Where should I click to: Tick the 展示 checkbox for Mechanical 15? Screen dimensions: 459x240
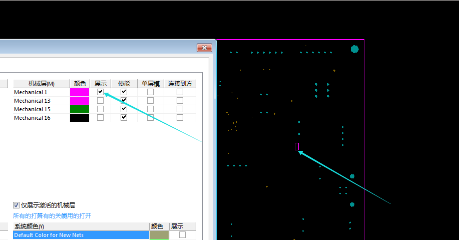coord(101,109)
